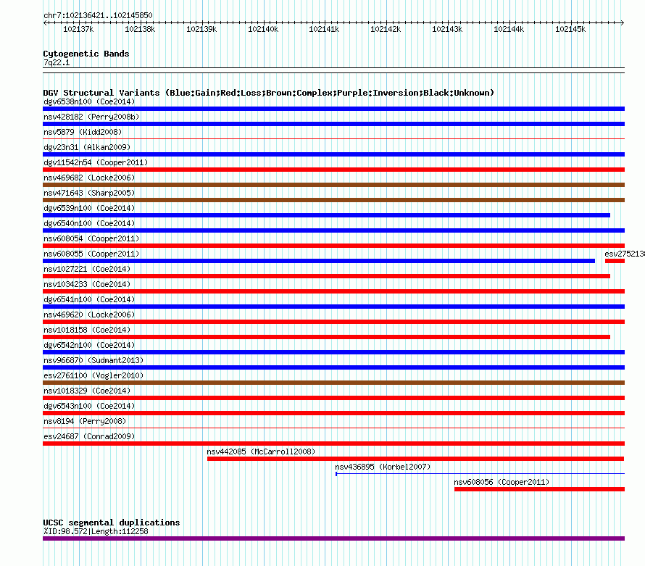This screenshot has width=645, height=566.
Task: Click the DGV Structural Variants track title
Action: point(269,93)
